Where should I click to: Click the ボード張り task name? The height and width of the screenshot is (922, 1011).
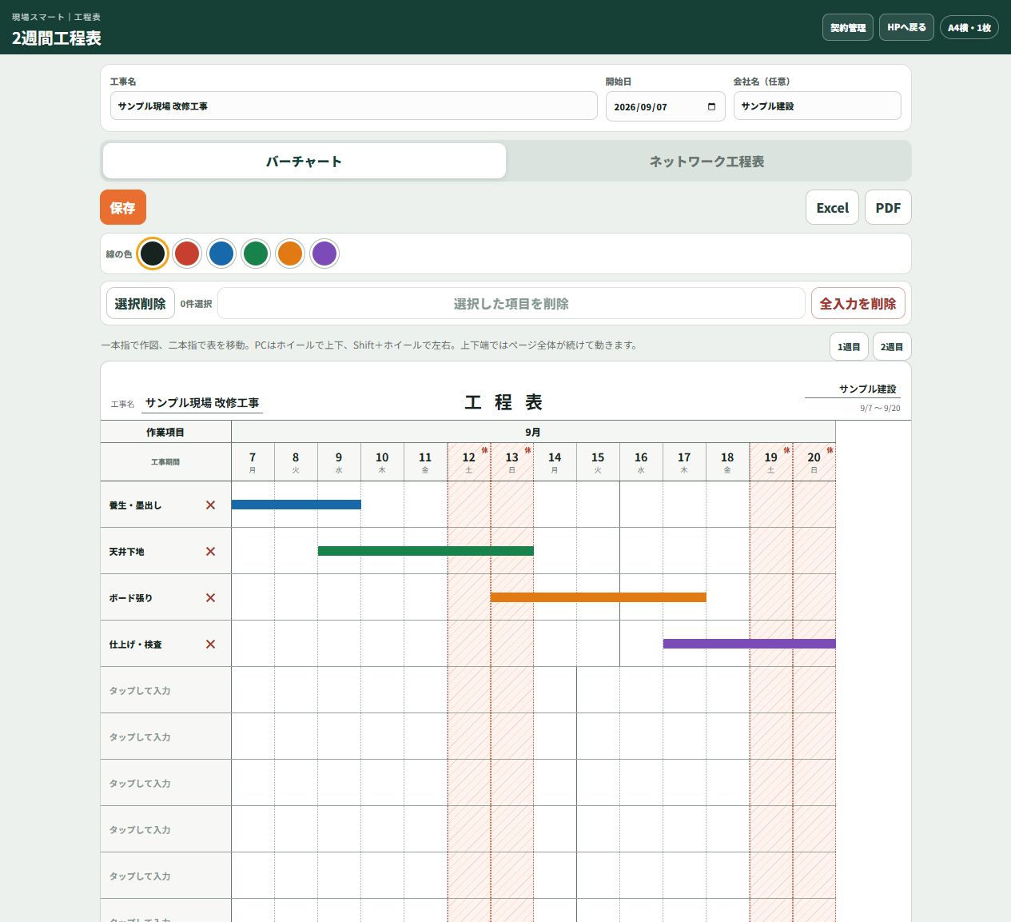tap(131, 598)
